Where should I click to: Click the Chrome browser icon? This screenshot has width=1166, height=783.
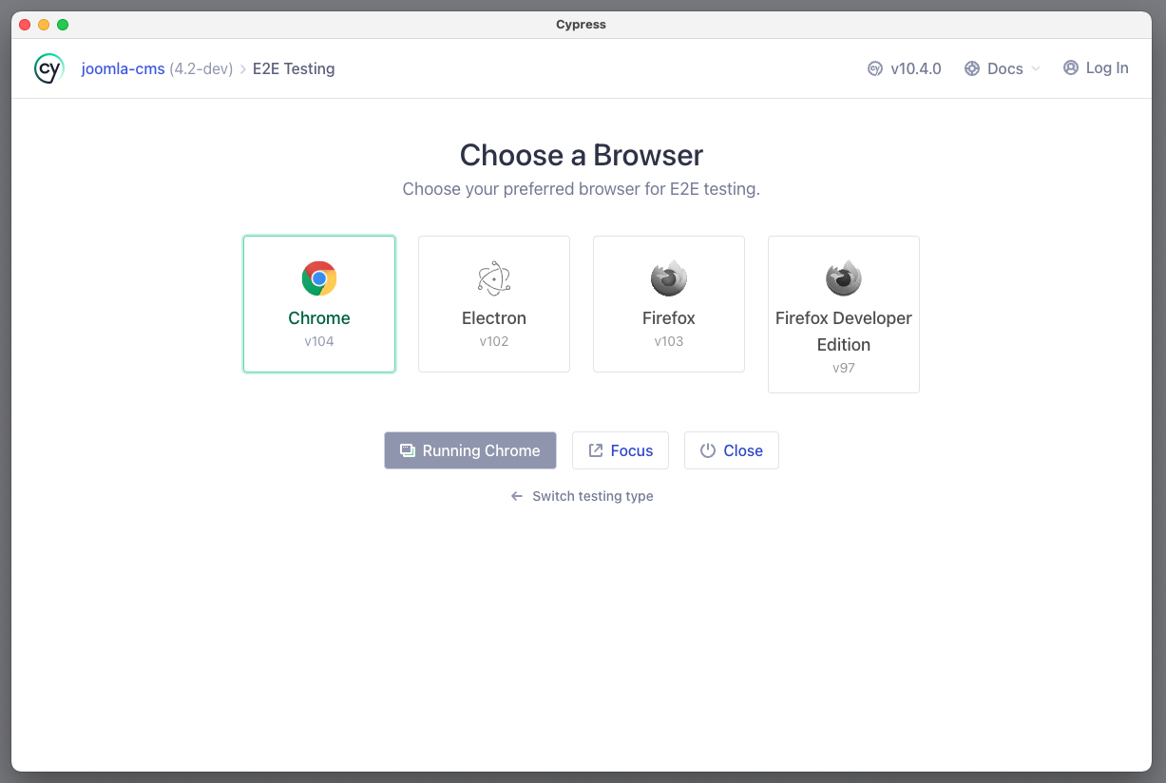click(x=319, y=278)
